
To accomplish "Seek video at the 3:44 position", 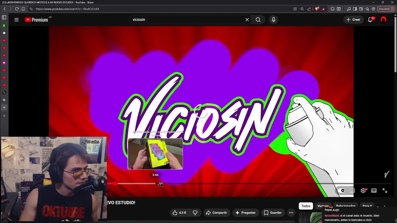I will click(155, 184).
